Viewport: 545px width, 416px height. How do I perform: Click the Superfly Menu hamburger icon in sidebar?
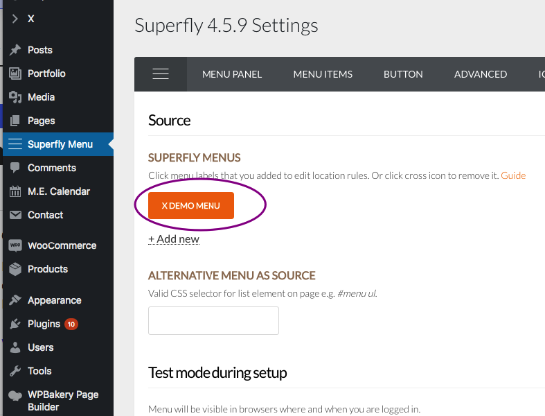point(15,144)
